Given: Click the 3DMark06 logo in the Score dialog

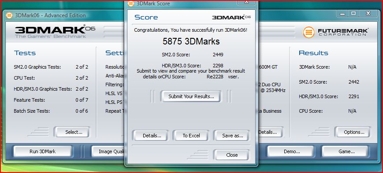Looking at the screenshot, I should 231,17.
